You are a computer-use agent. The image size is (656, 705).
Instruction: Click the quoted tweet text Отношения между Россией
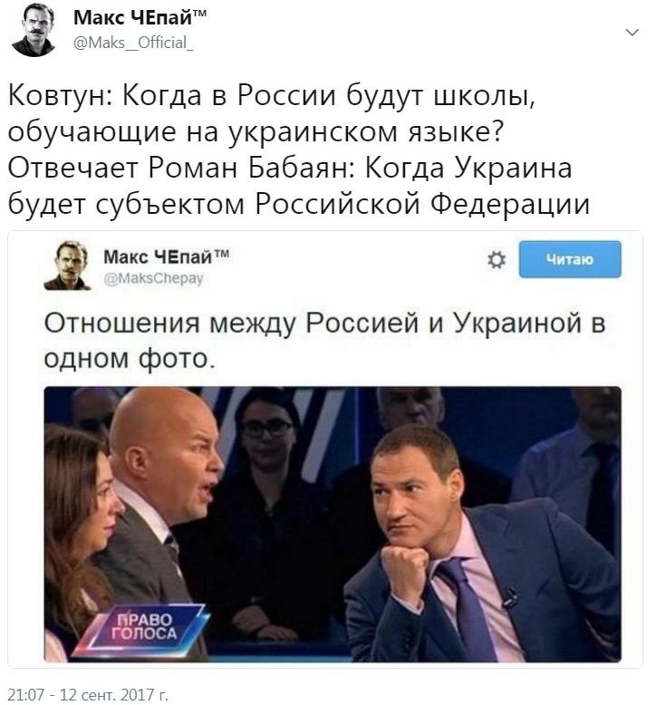tap(324, 341)
